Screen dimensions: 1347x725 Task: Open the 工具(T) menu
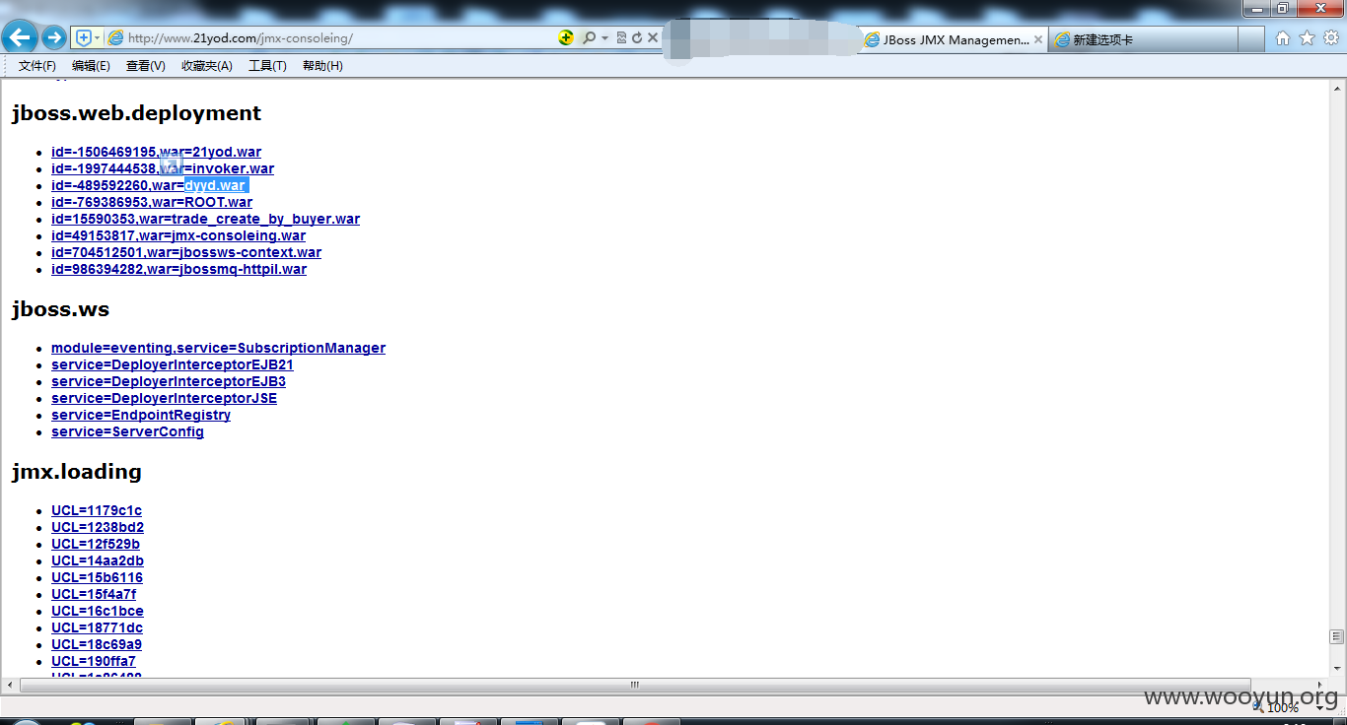coord(267,66)
